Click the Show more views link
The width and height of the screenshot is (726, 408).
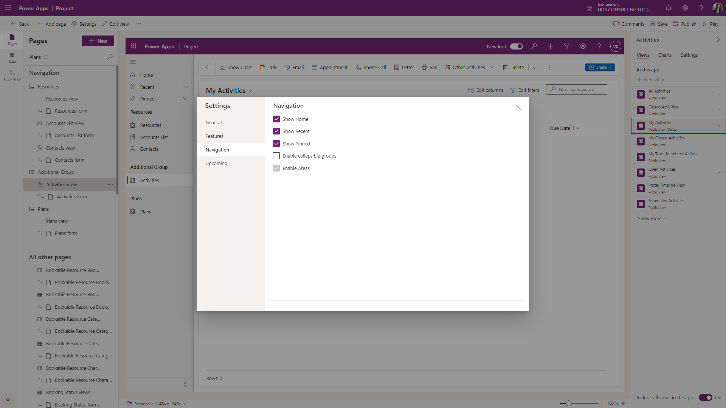pyautogui.click(x=652, y=218)
